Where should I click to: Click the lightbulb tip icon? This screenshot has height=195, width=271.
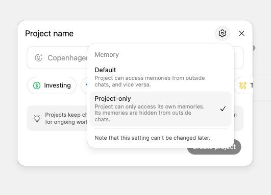point(37,118)
